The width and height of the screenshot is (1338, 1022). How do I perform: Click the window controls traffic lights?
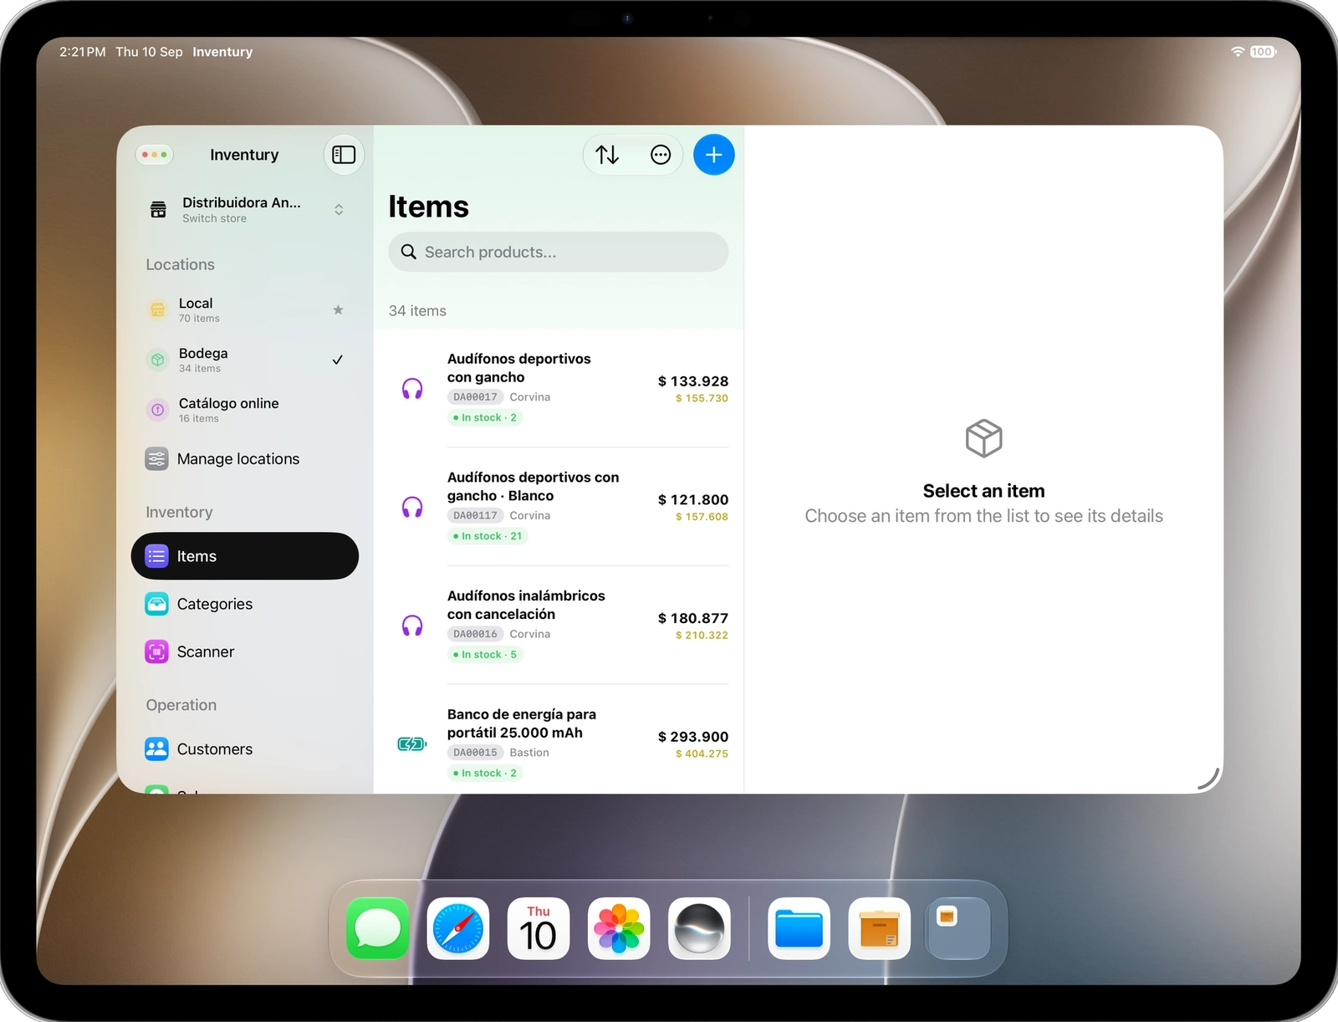[x=155, y=155]
